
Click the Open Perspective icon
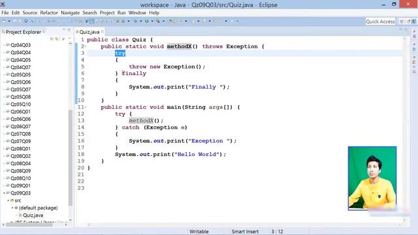(x=402, y=22)
